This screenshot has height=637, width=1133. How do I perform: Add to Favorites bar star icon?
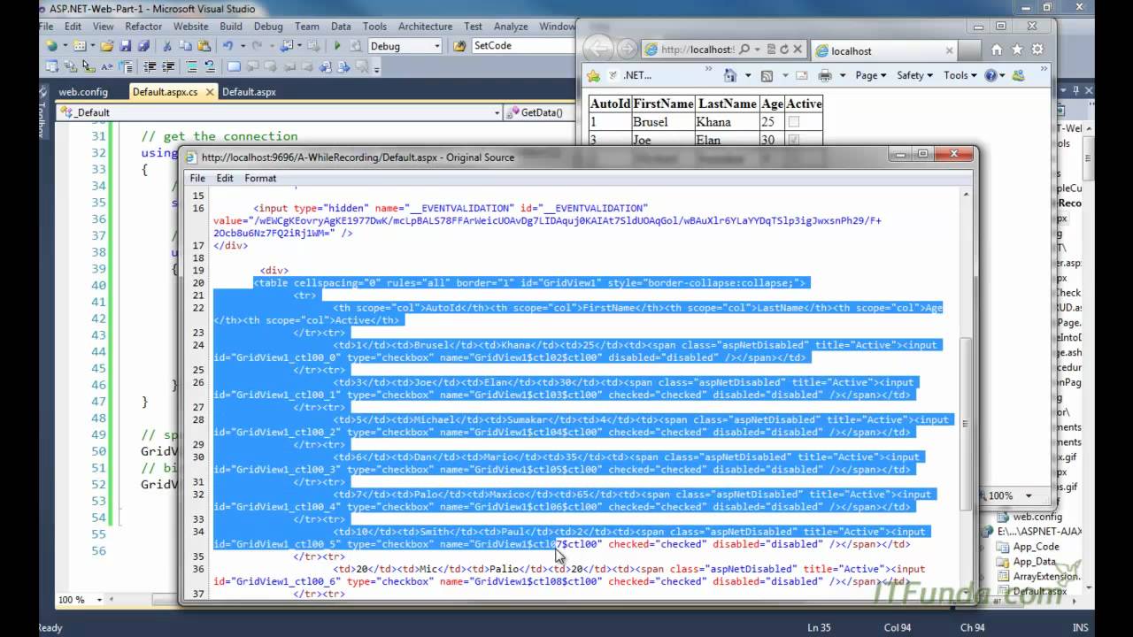[x=593, y=75]
